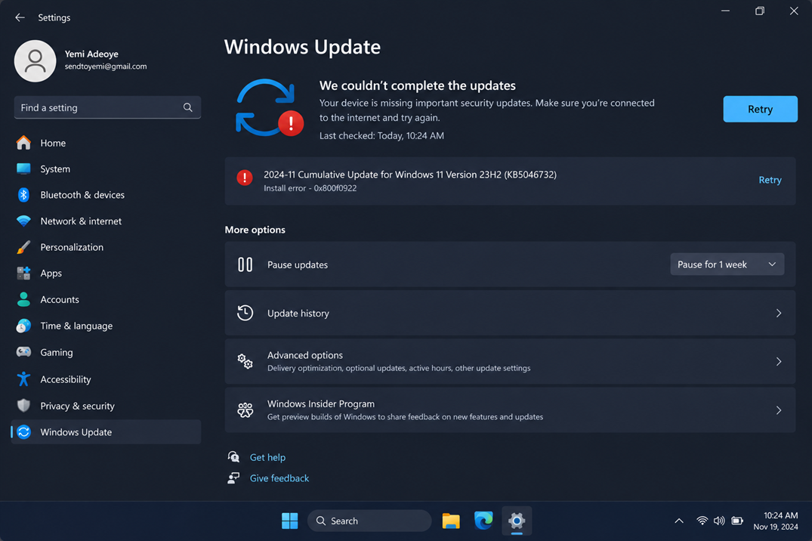The width and height of the screenshot is (812, 541).
Task: Click the Accounts person icon
Action: pyautogui.click(x=24, y=299)
